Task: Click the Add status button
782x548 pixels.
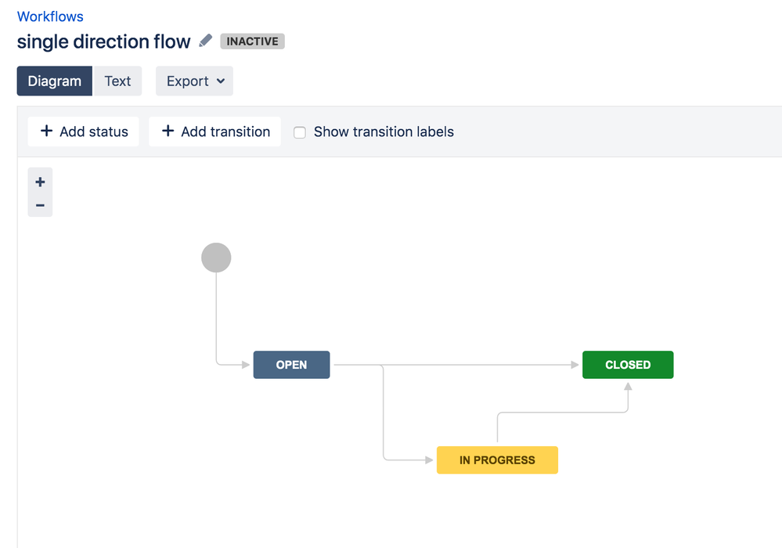Action: point(83,132)
